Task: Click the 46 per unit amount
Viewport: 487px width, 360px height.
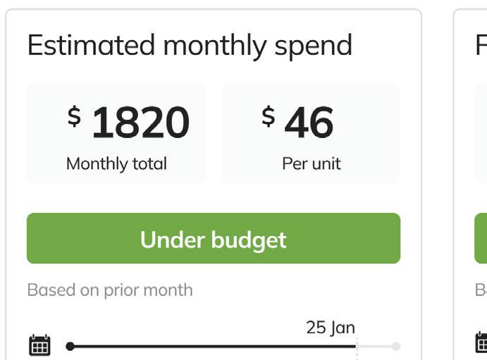Action: (309, 123)
